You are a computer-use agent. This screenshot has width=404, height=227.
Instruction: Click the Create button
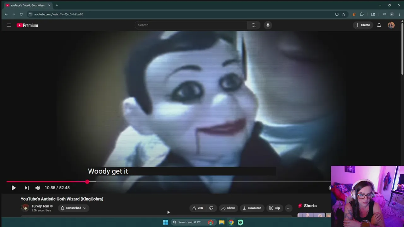tap(362, 25)
